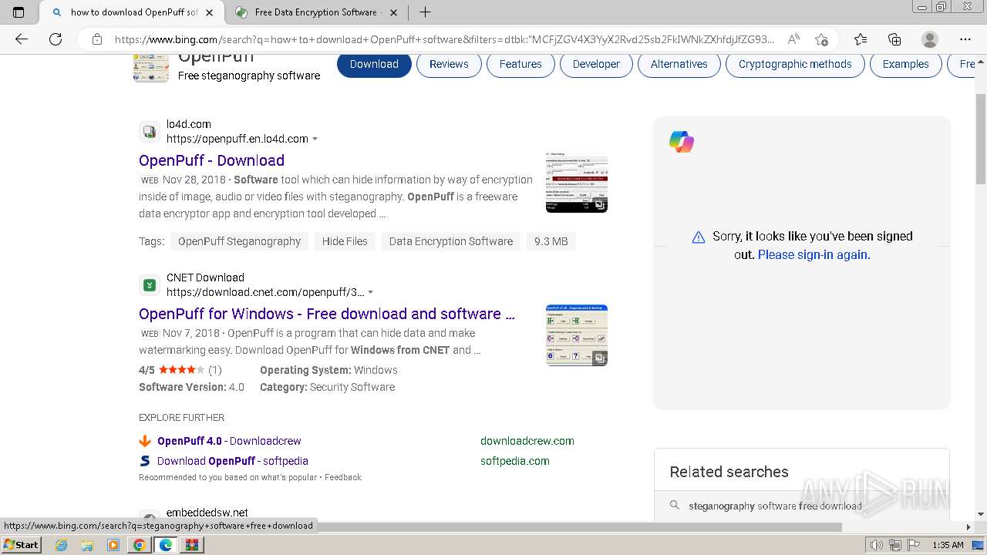
Task: Click the Copilot logo in sidebar
Action: (x=682, y=142)
